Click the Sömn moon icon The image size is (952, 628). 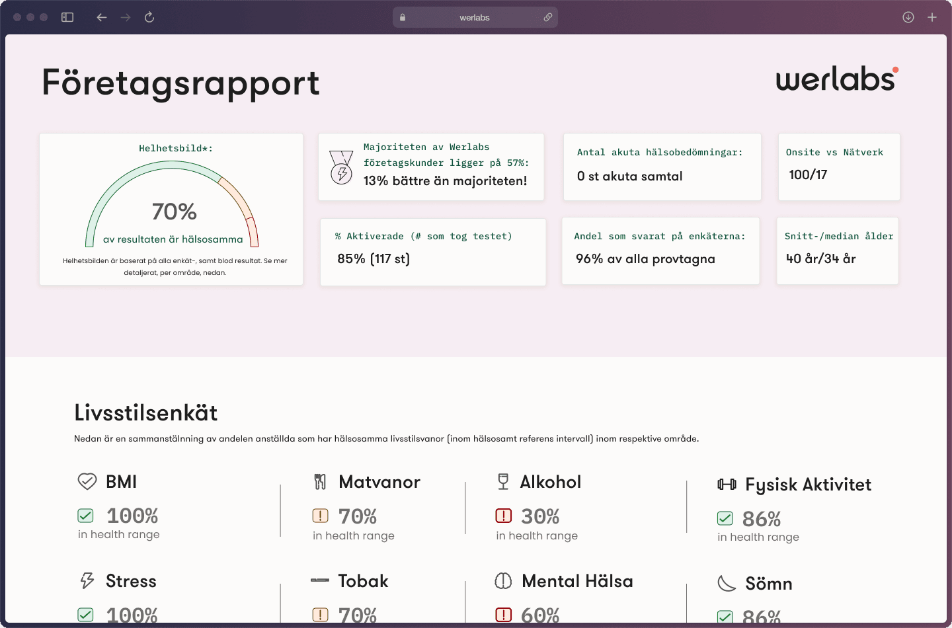(727, 583)
